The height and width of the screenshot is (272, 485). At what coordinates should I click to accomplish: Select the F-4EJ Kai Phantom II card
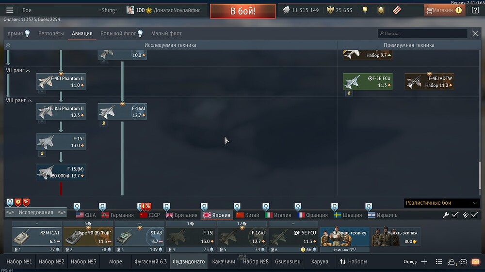[61, 112]
